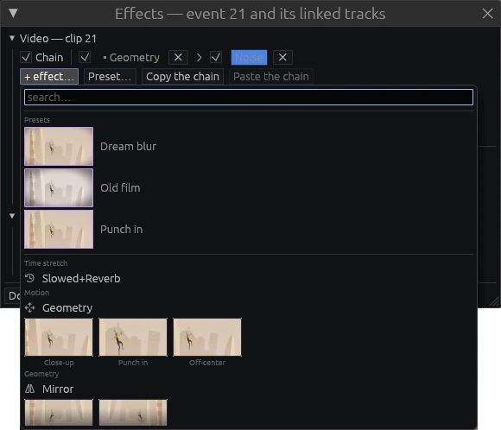The height and width of the screenshot is (430, 501).
Task: Focus the effect search field
Action: (249, 97)
